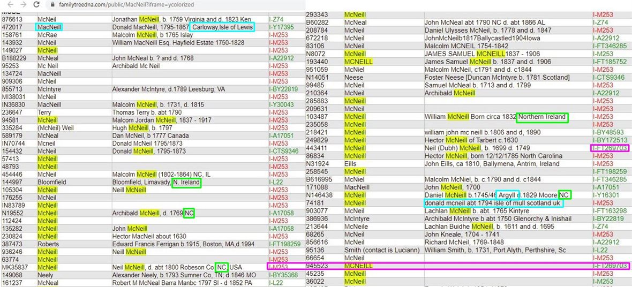Reload the page with the refresh icon
Image resolution: width=632 pixels, height=287 pixels.
36,4
